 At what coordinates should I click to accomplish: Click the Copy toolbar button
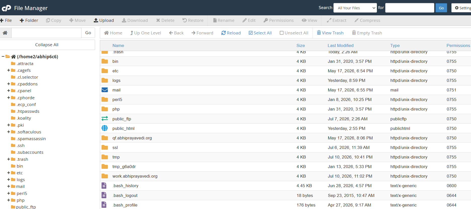click(54, 20)
